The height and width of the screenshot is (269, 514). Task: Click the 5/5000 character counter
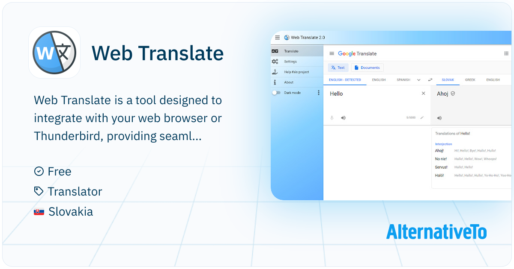point(411,118)
